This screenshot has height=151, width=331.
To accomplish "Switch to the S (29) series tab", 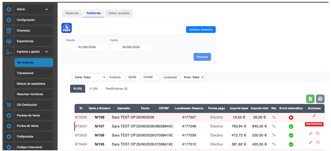I will [93, 89].
